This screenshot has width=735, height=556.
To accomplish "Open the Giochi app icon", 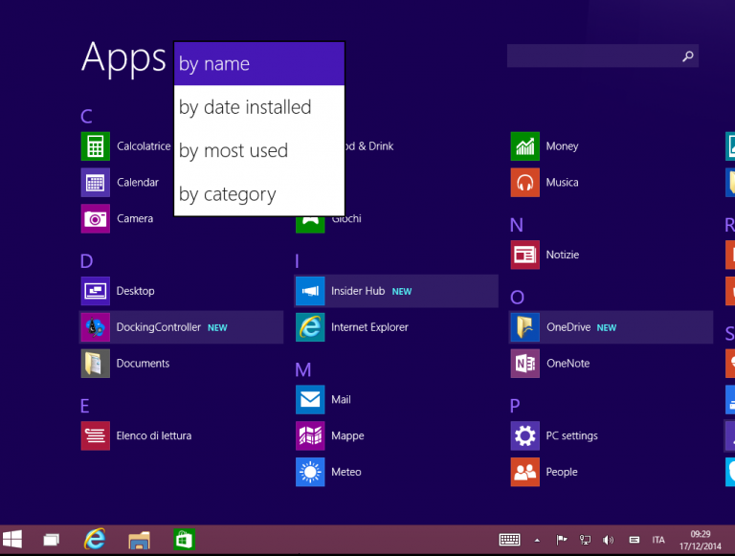I will point(310,225).
